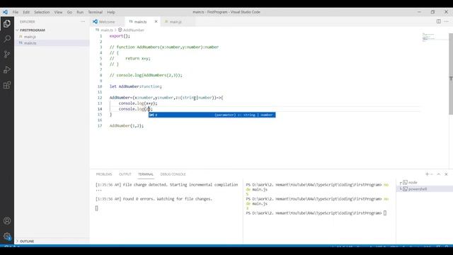This screenshot has width=453, height=255.
Task: Click the editor minimap preview
Action: click(428, 38)
